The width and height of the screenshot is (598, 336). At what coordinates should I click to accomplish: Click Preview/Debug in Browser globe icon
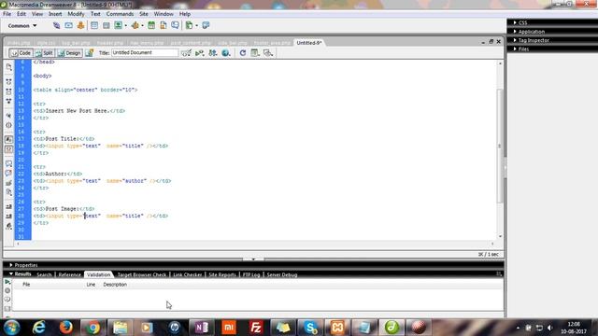point(226,53)
